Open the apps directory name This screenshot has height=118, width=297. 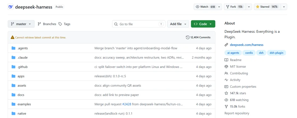coord(21,76)
